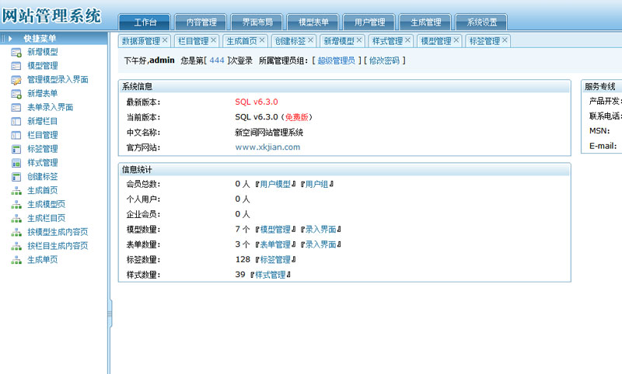Screen dimensions: 622x374
Task: Click the 样式管理 sidebar icon
Action: (x=16, y=163)
